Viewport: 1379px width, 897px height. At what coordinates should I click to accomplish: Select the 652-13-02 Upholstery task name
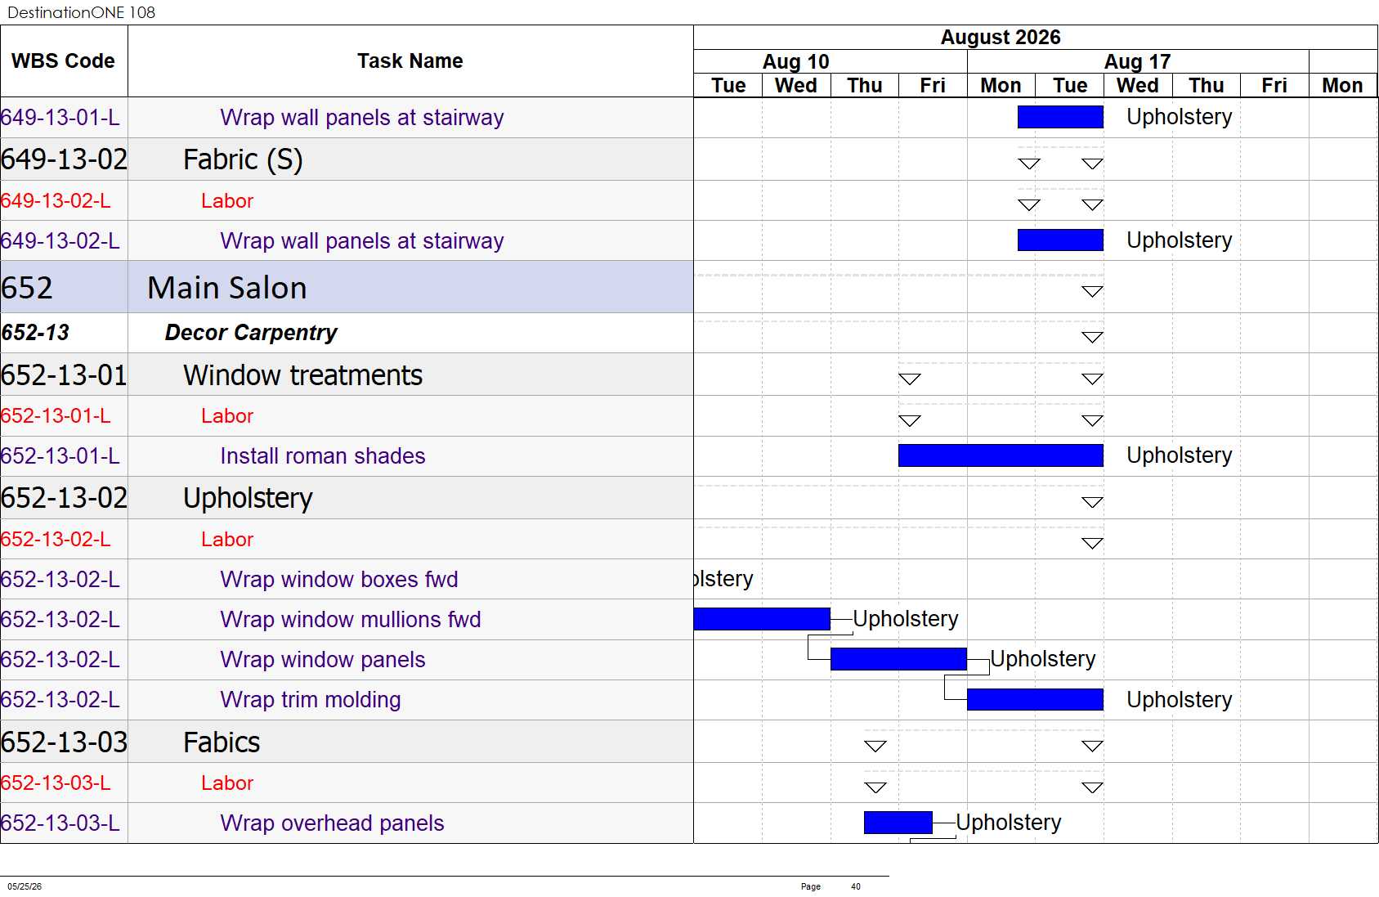[248, 498]
